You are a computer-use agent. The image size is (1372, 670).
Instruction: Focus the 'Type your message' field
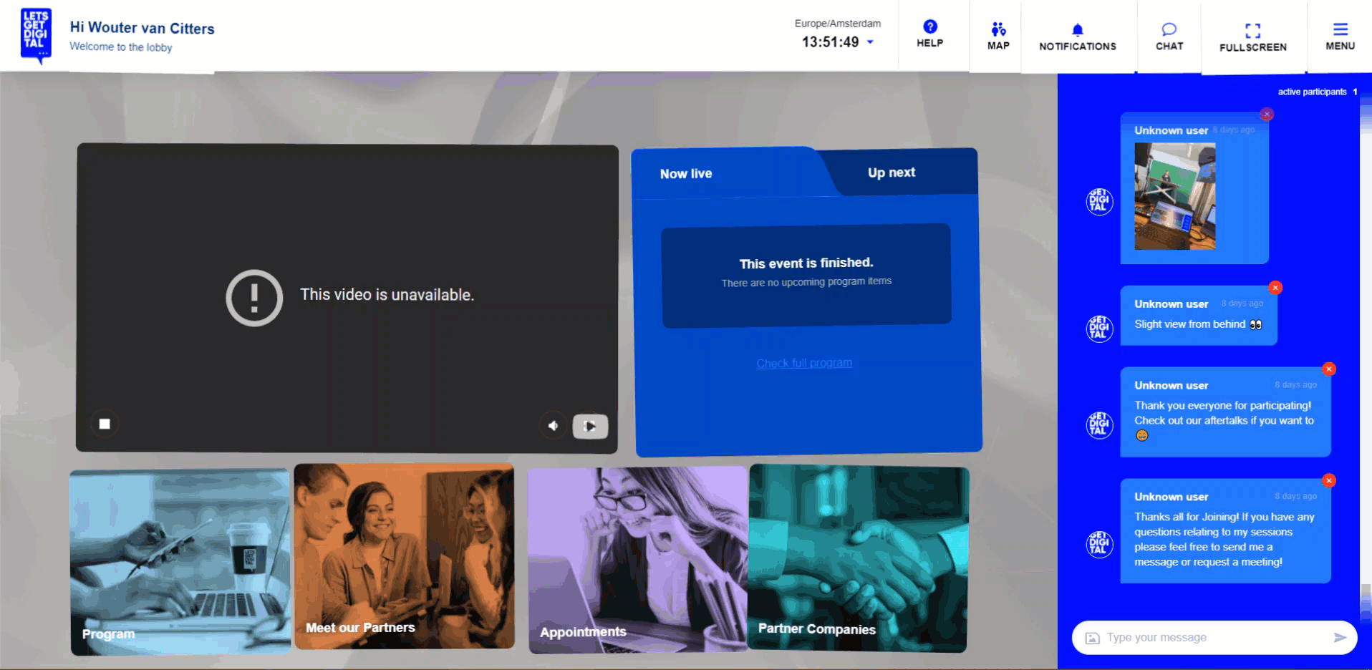click(1214, 637)
